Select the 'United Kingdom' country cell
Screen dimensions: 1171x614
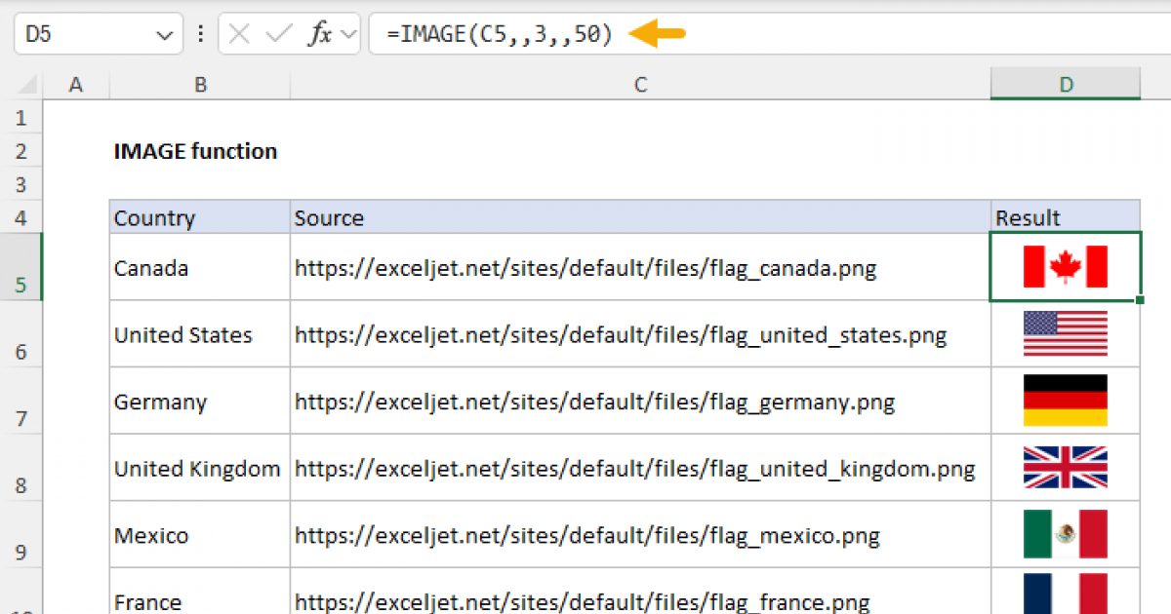click(x=198, y=469)
